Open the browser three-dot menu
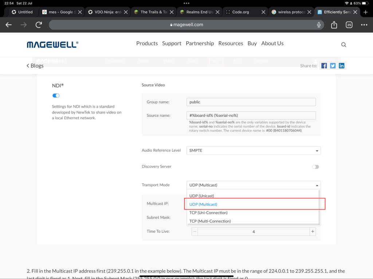The width and height of the screenshot is (373, 279). tap(364, 25)
